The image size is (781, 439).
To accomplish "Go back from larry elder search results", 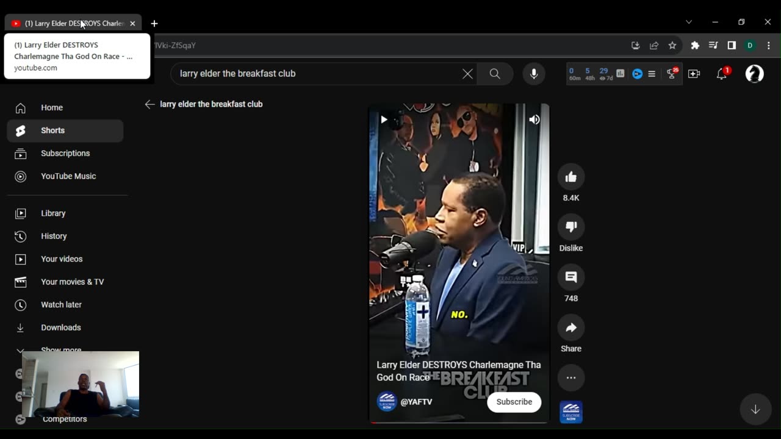I will click(x=149, y=104).
